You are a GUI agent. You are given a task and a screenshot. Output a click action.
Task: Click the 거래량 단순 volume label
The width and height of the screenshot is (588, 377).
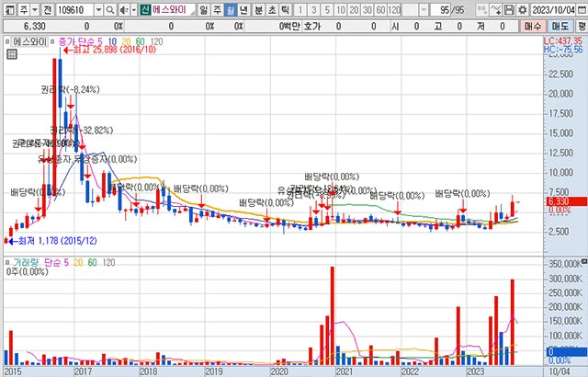click(37, 263)
